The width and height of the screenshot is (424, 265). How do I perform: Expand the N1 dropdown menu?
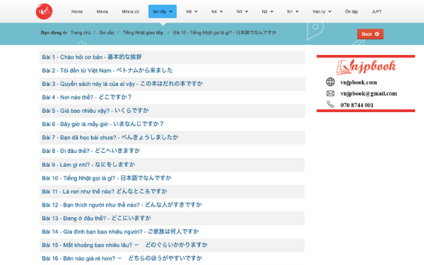[x=293, y=11]
